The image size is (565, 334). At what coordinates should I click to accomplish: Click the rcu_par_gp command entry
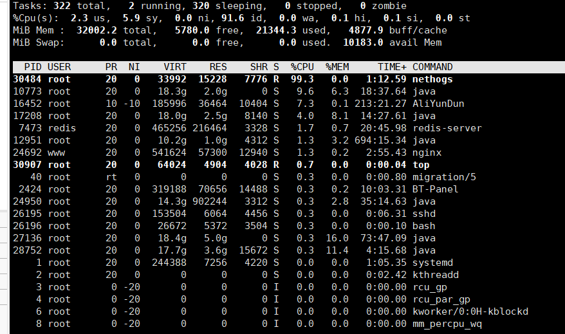(x=441, y=299)
